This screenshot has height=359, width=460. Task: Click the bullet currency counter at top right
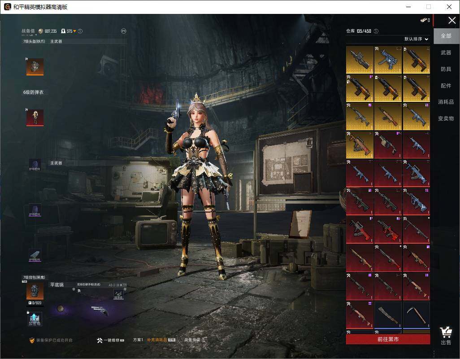pos(425,20)
